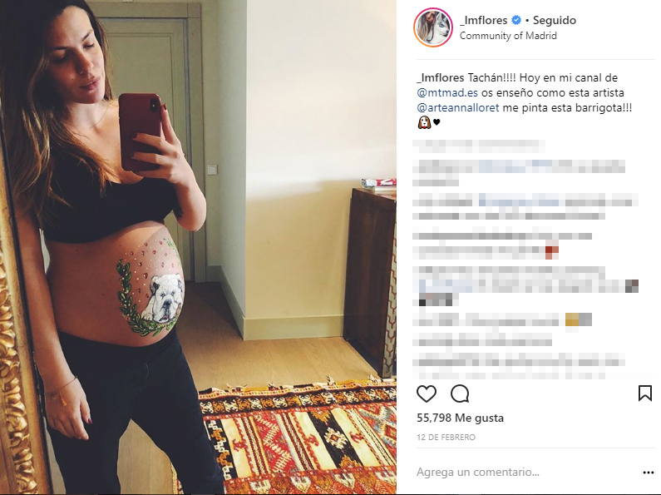Click the _lmflores name in caption

[440, 78]
